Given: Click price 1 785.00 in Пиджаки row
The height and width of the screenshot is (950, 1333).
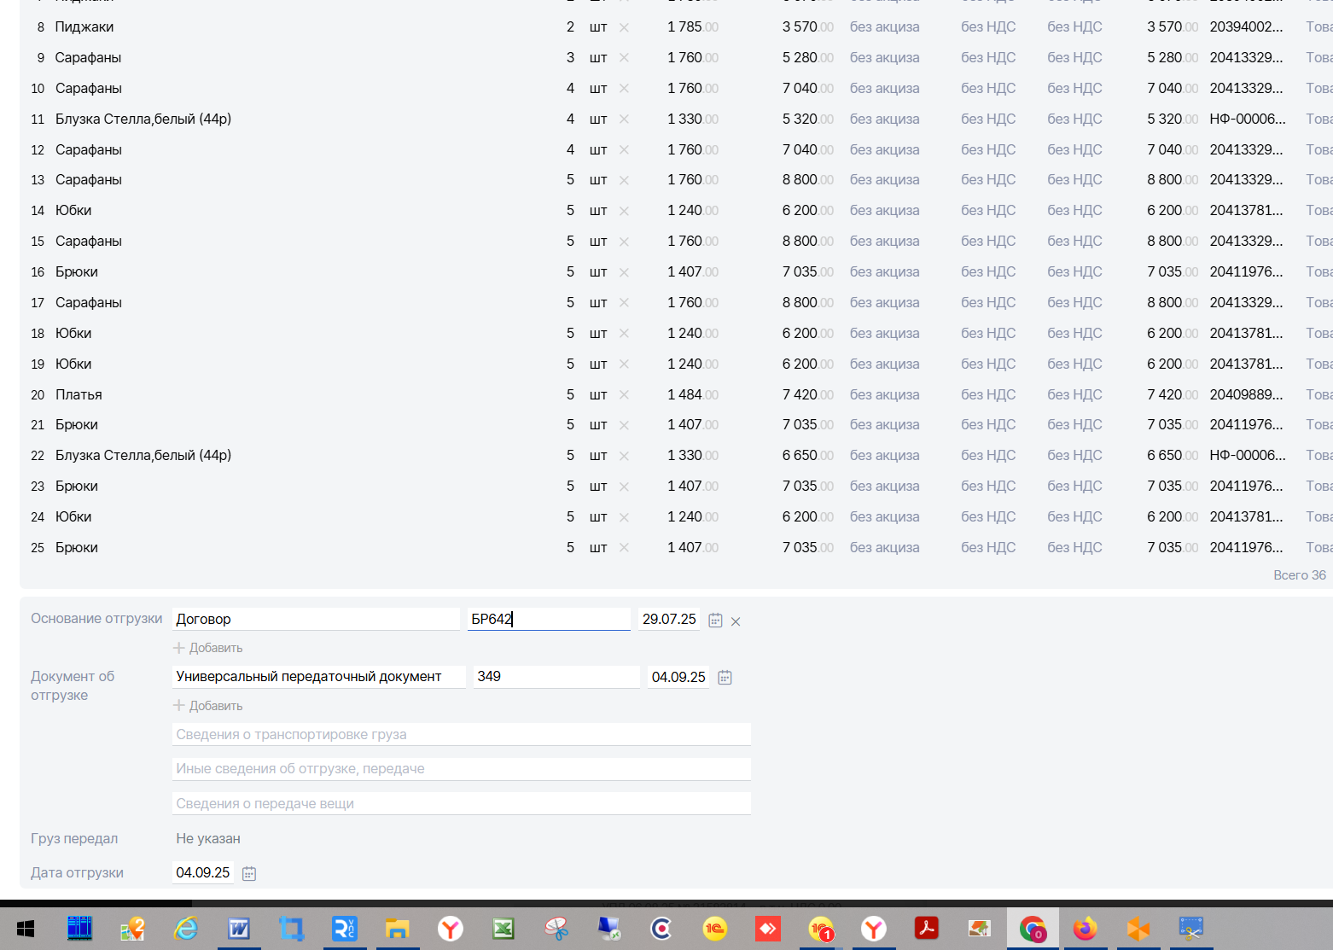Looking at the screenshot, I should pyautogui.click(x=693, y=27).
